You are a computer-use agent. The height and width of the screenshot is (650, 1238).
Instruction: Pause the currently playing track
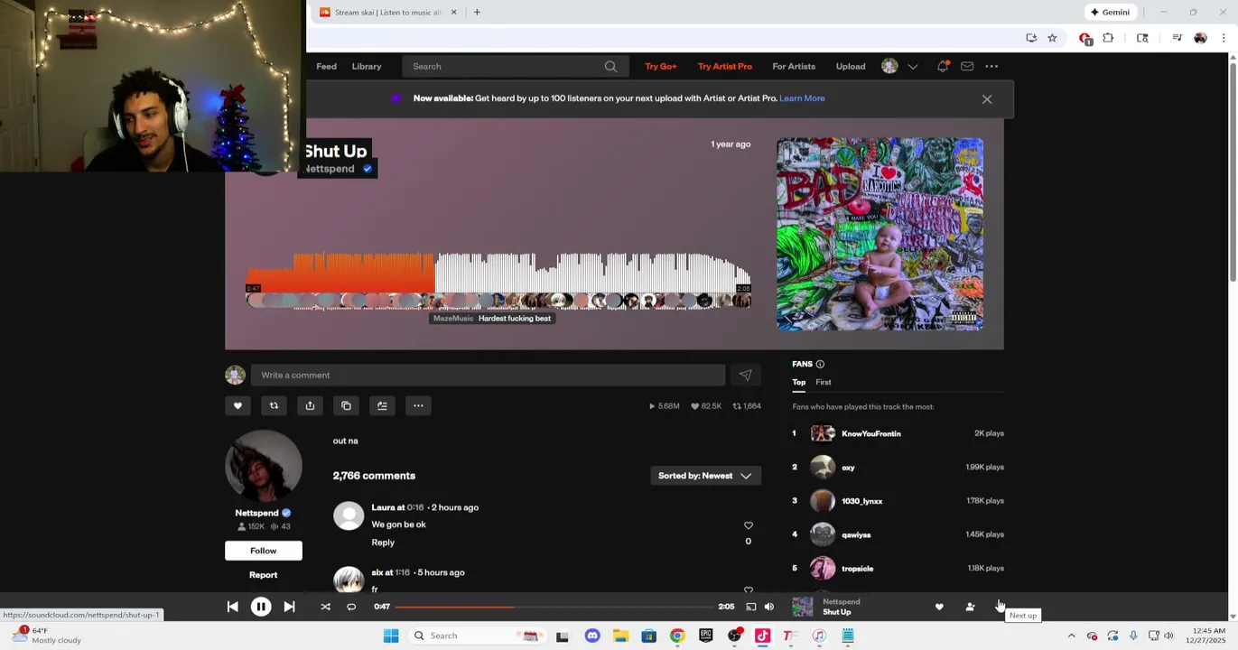pos(261,607)
